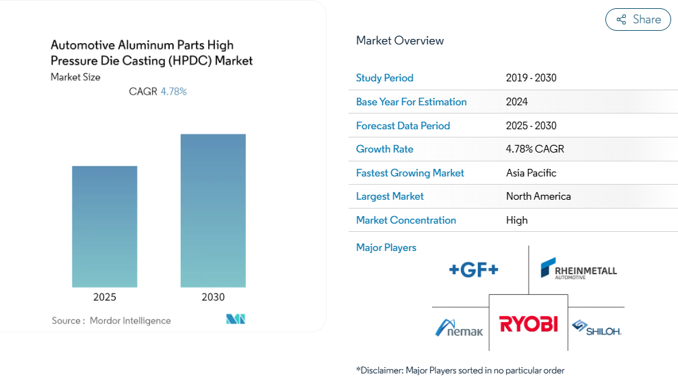Click the 2030 market size bar
Screen dimensions: 678x383
tap(213, 211)
